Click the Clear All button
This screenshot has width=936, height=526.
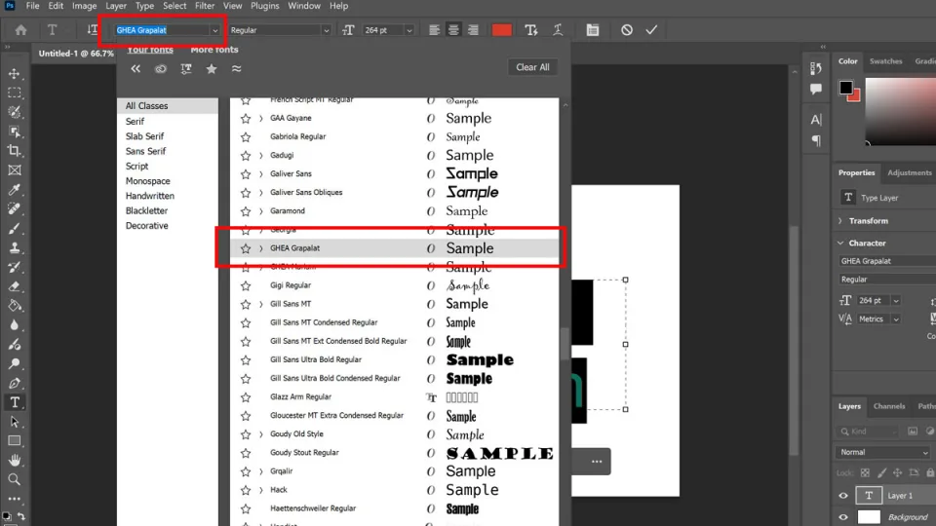pos(532,67)
